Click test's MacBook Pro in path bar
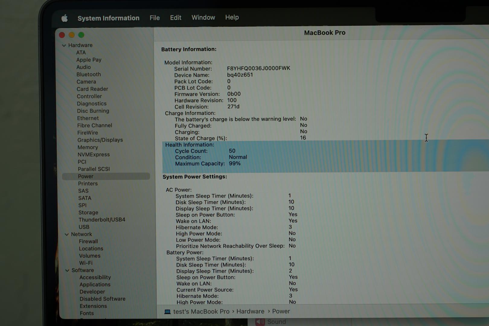Image resolution: width=489 pixels, height=326 pixels. [x=201, y=312]
